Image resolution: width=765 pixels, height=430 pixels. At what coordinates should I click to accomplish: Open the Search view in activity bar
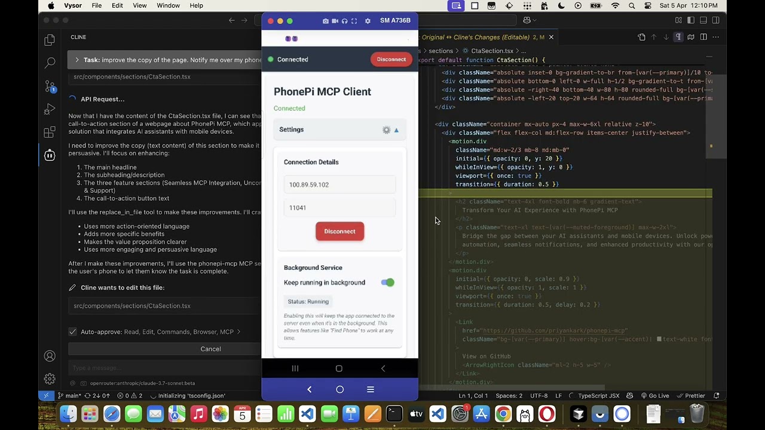(50, 62)
